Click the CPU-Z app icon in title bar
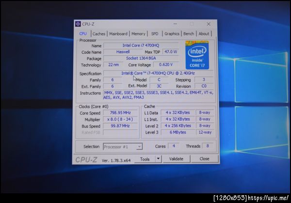291x203 pixels. point(78,24)
